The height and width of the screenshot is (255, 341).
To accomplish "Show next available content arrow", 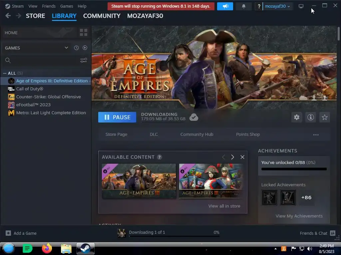I will pos(232,157).
